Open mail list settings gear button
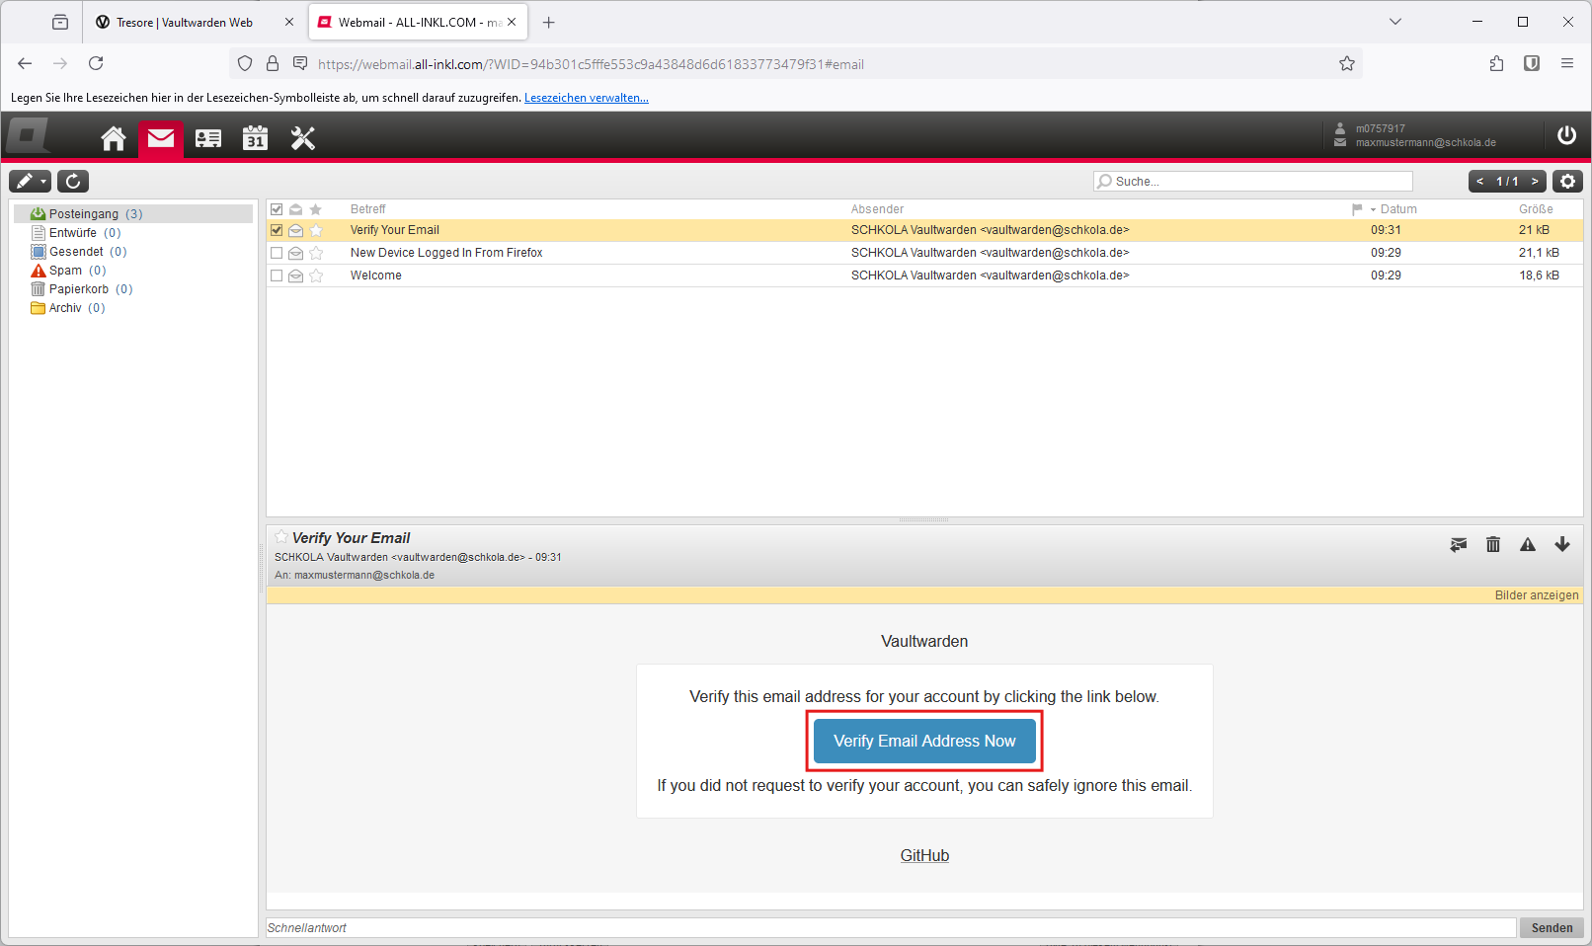The height and width of the screenshot is (946, 1592). 1567,181
